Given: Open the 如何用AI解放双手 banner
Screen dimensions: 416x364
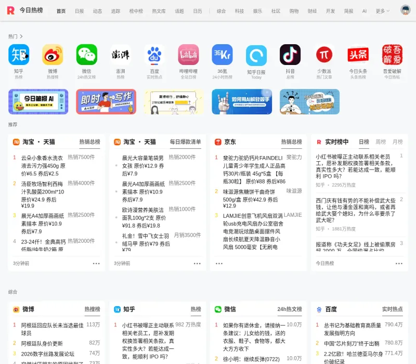Looking at the screenshot, I should (242, 101).
